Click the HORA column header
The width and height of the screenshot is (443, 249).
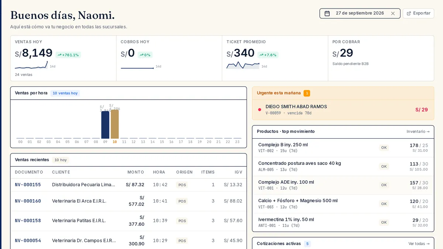coord(159,172)
